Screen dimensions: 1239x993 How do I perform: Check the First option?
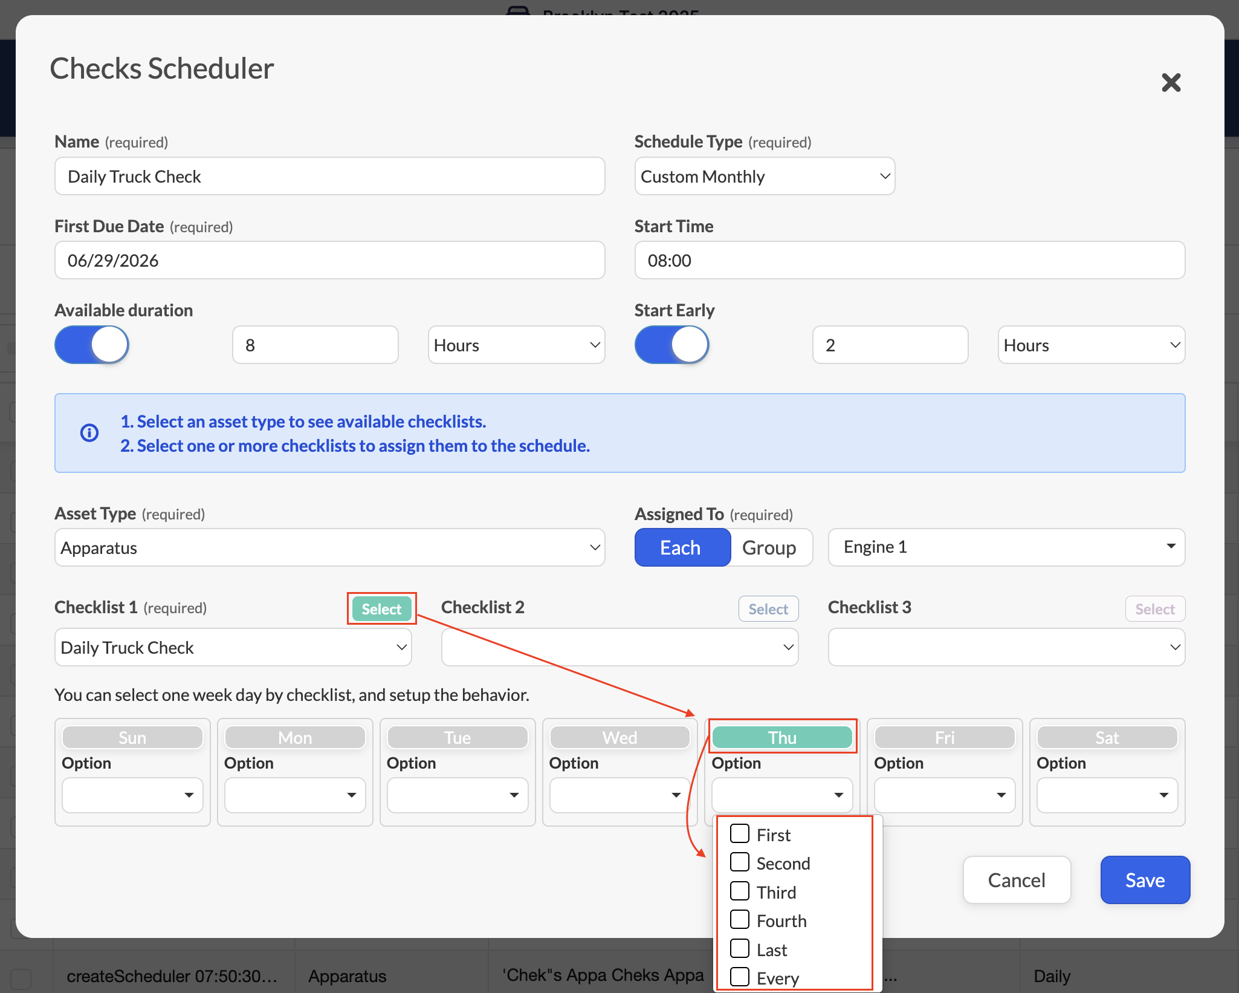tap(740, 834)
